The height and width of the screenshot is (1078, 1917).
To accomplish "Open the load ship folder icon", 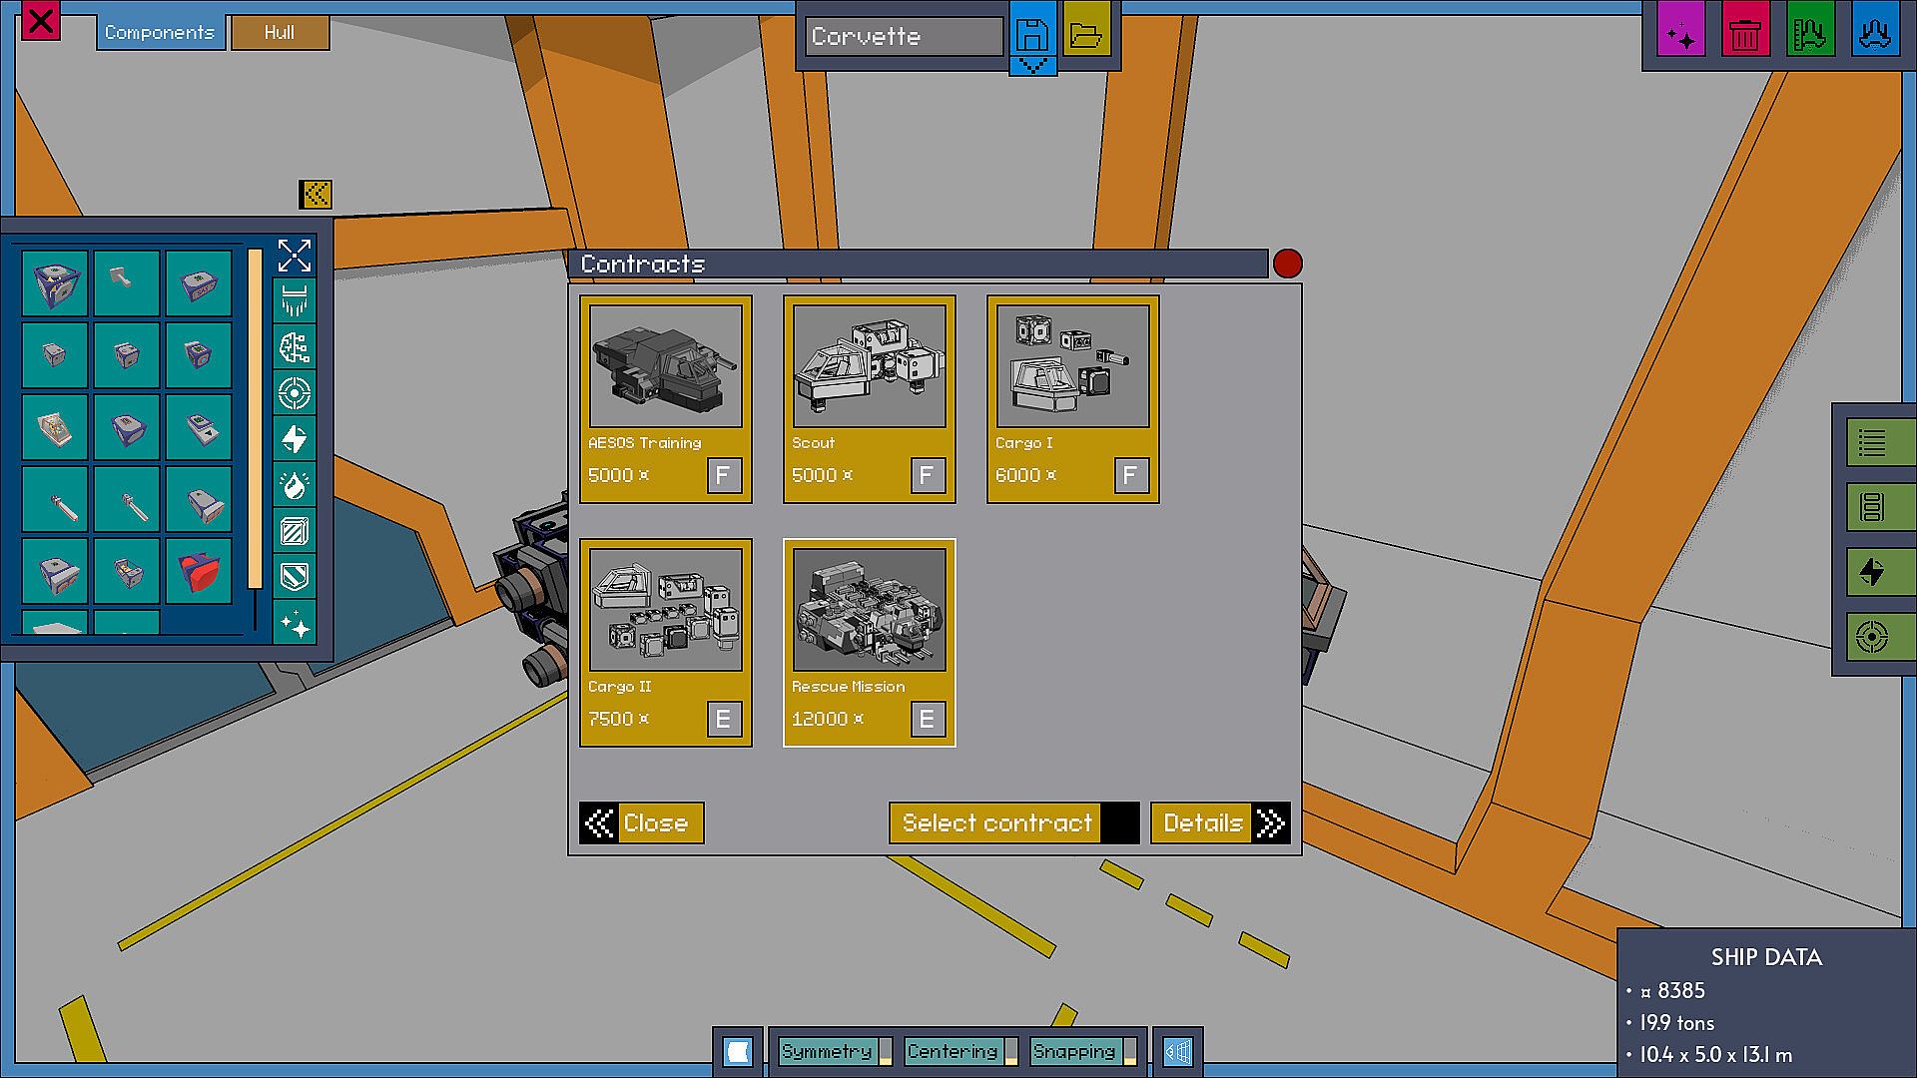I will click(x=1085, y=35).
